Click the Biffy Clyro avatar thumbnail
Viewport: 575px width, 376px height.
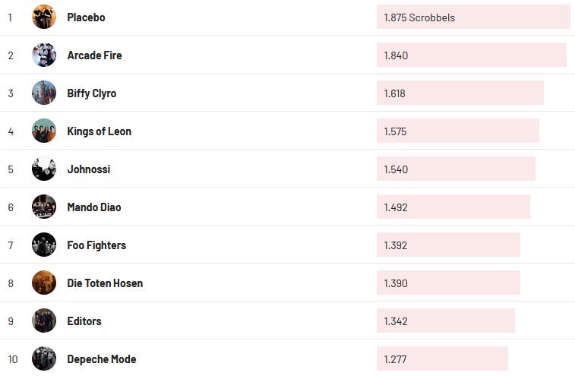click(x=44, y=93)
